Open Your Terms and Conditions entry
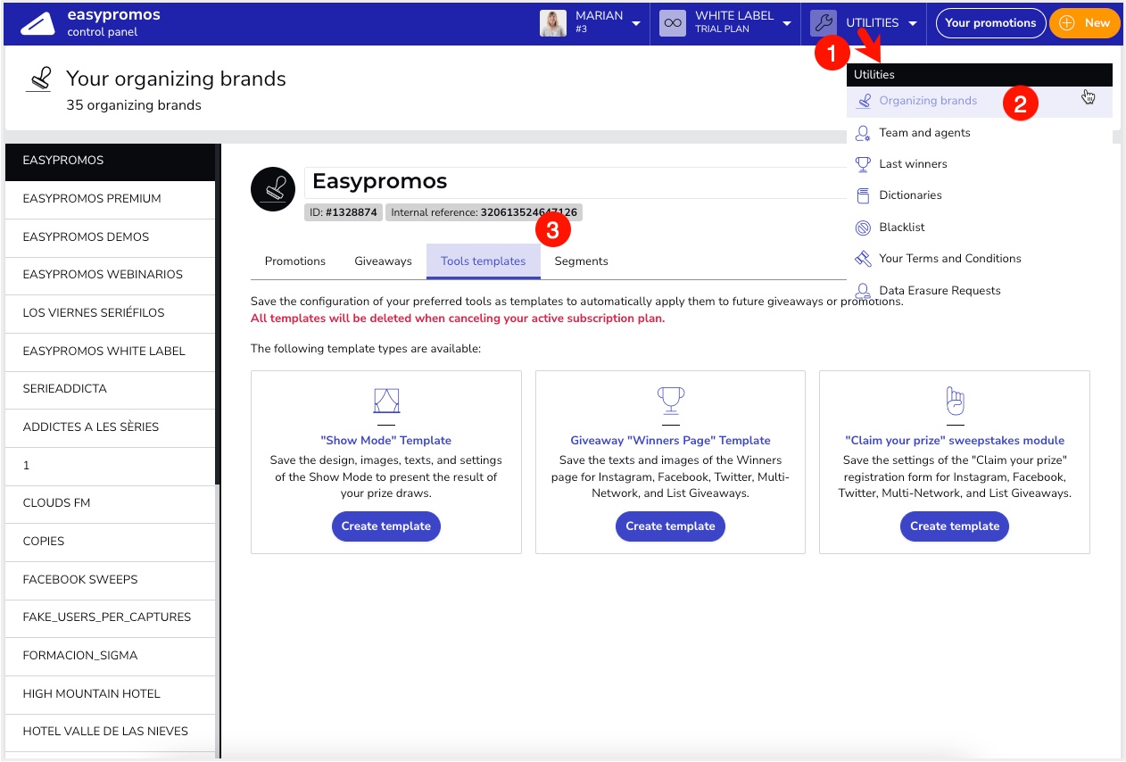The width and height of the screenshot is (1126, 762). coord(980,259)
